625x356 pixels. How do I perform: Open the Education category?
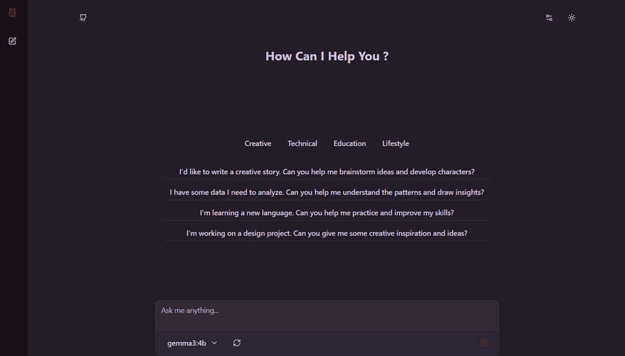click(350, 143)
